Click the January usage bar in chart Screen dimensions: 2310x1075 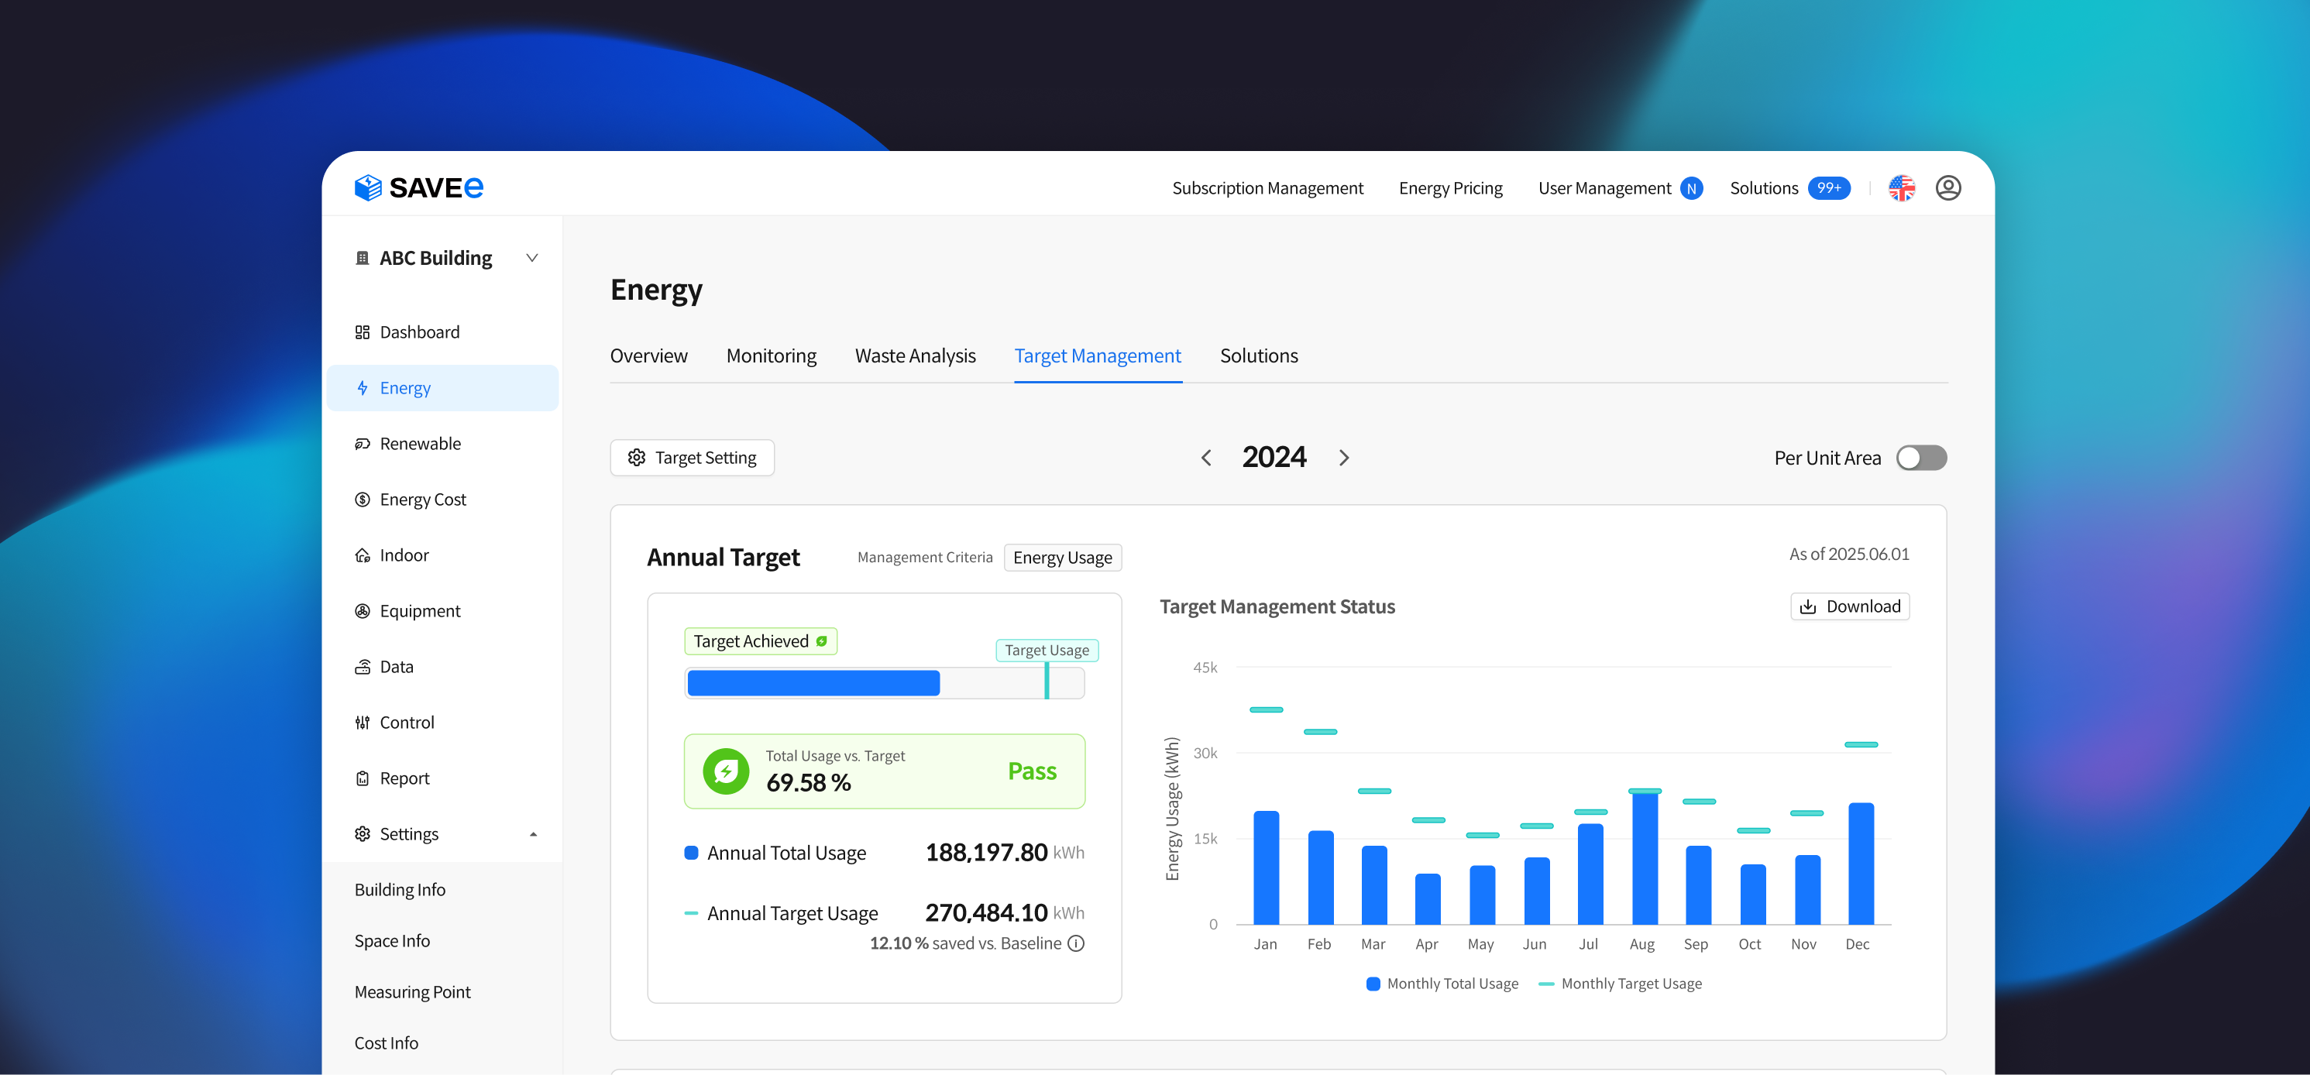1267,868
